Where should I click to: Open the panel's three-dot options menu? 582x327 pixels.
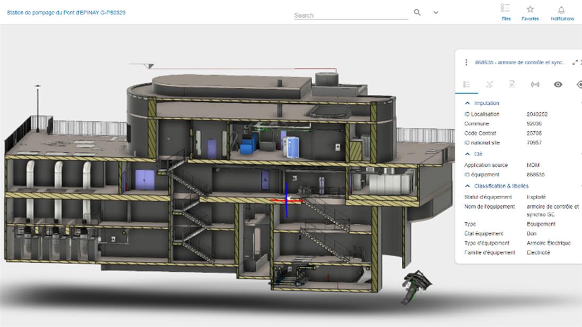point(466,62)
